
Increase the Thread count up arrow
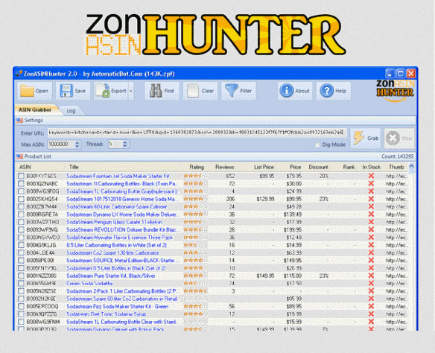125,142
